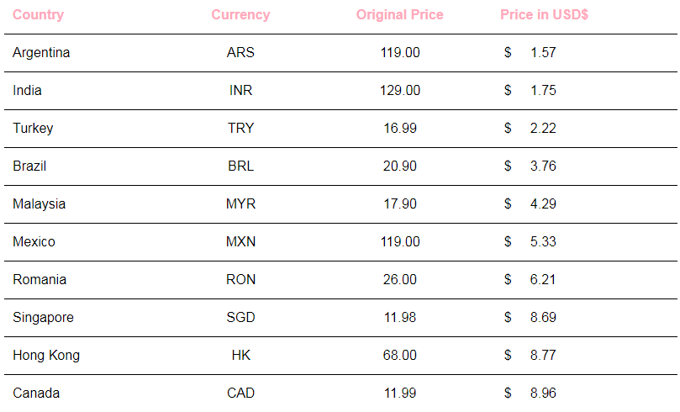Click the CAD currency cell
The height and width of the screenshot is (412, 680).
(240, 393)
